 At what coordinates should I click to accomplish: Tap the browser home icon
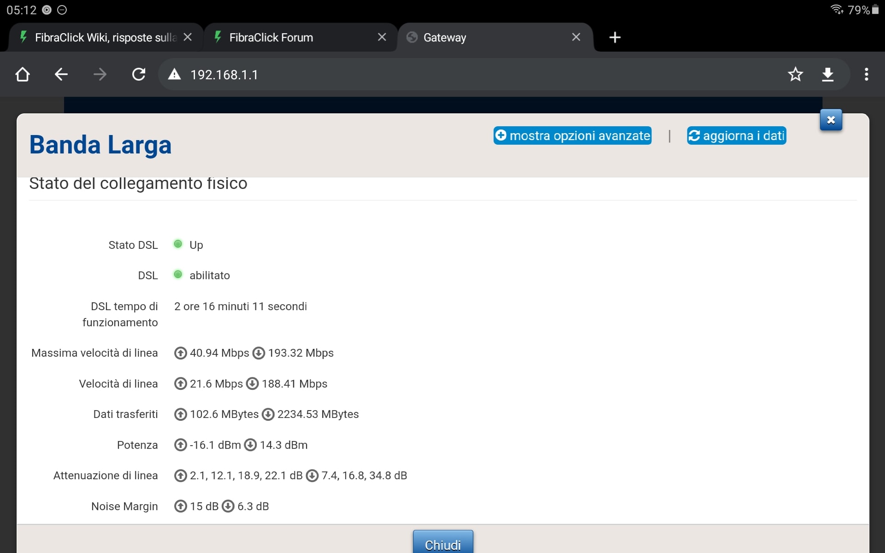coord(22,74)
